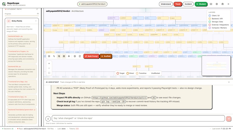Click the Tokens: 232 status entry
Viewport: 233px width, 131px height.
[x=74, y=129]
